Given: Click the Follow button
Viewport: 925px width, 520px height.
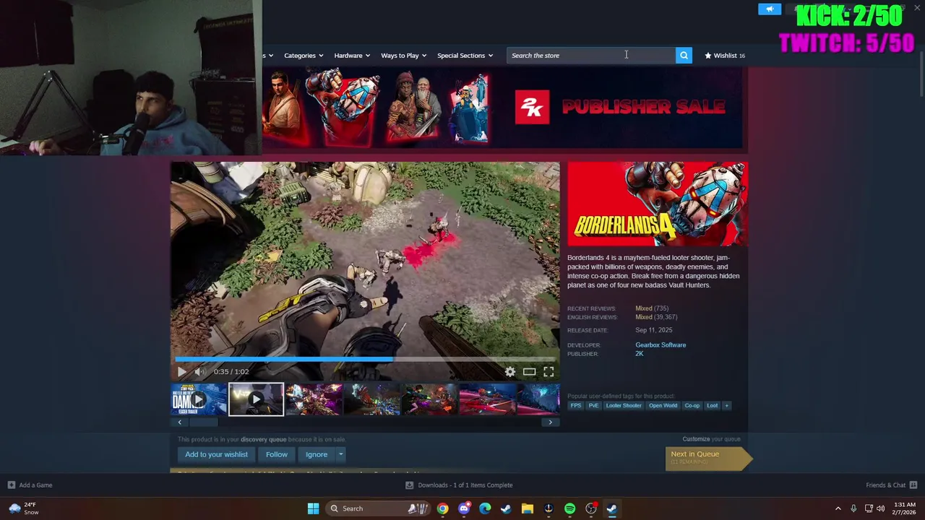Looking at the screenshot, I should 276,455.
